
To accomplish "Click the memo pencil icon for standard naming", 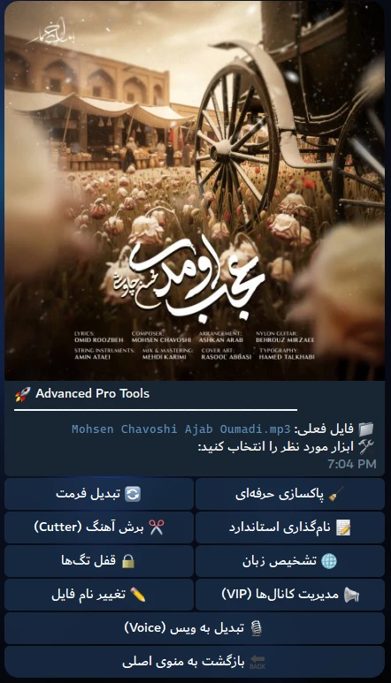I will pos(343,527).
